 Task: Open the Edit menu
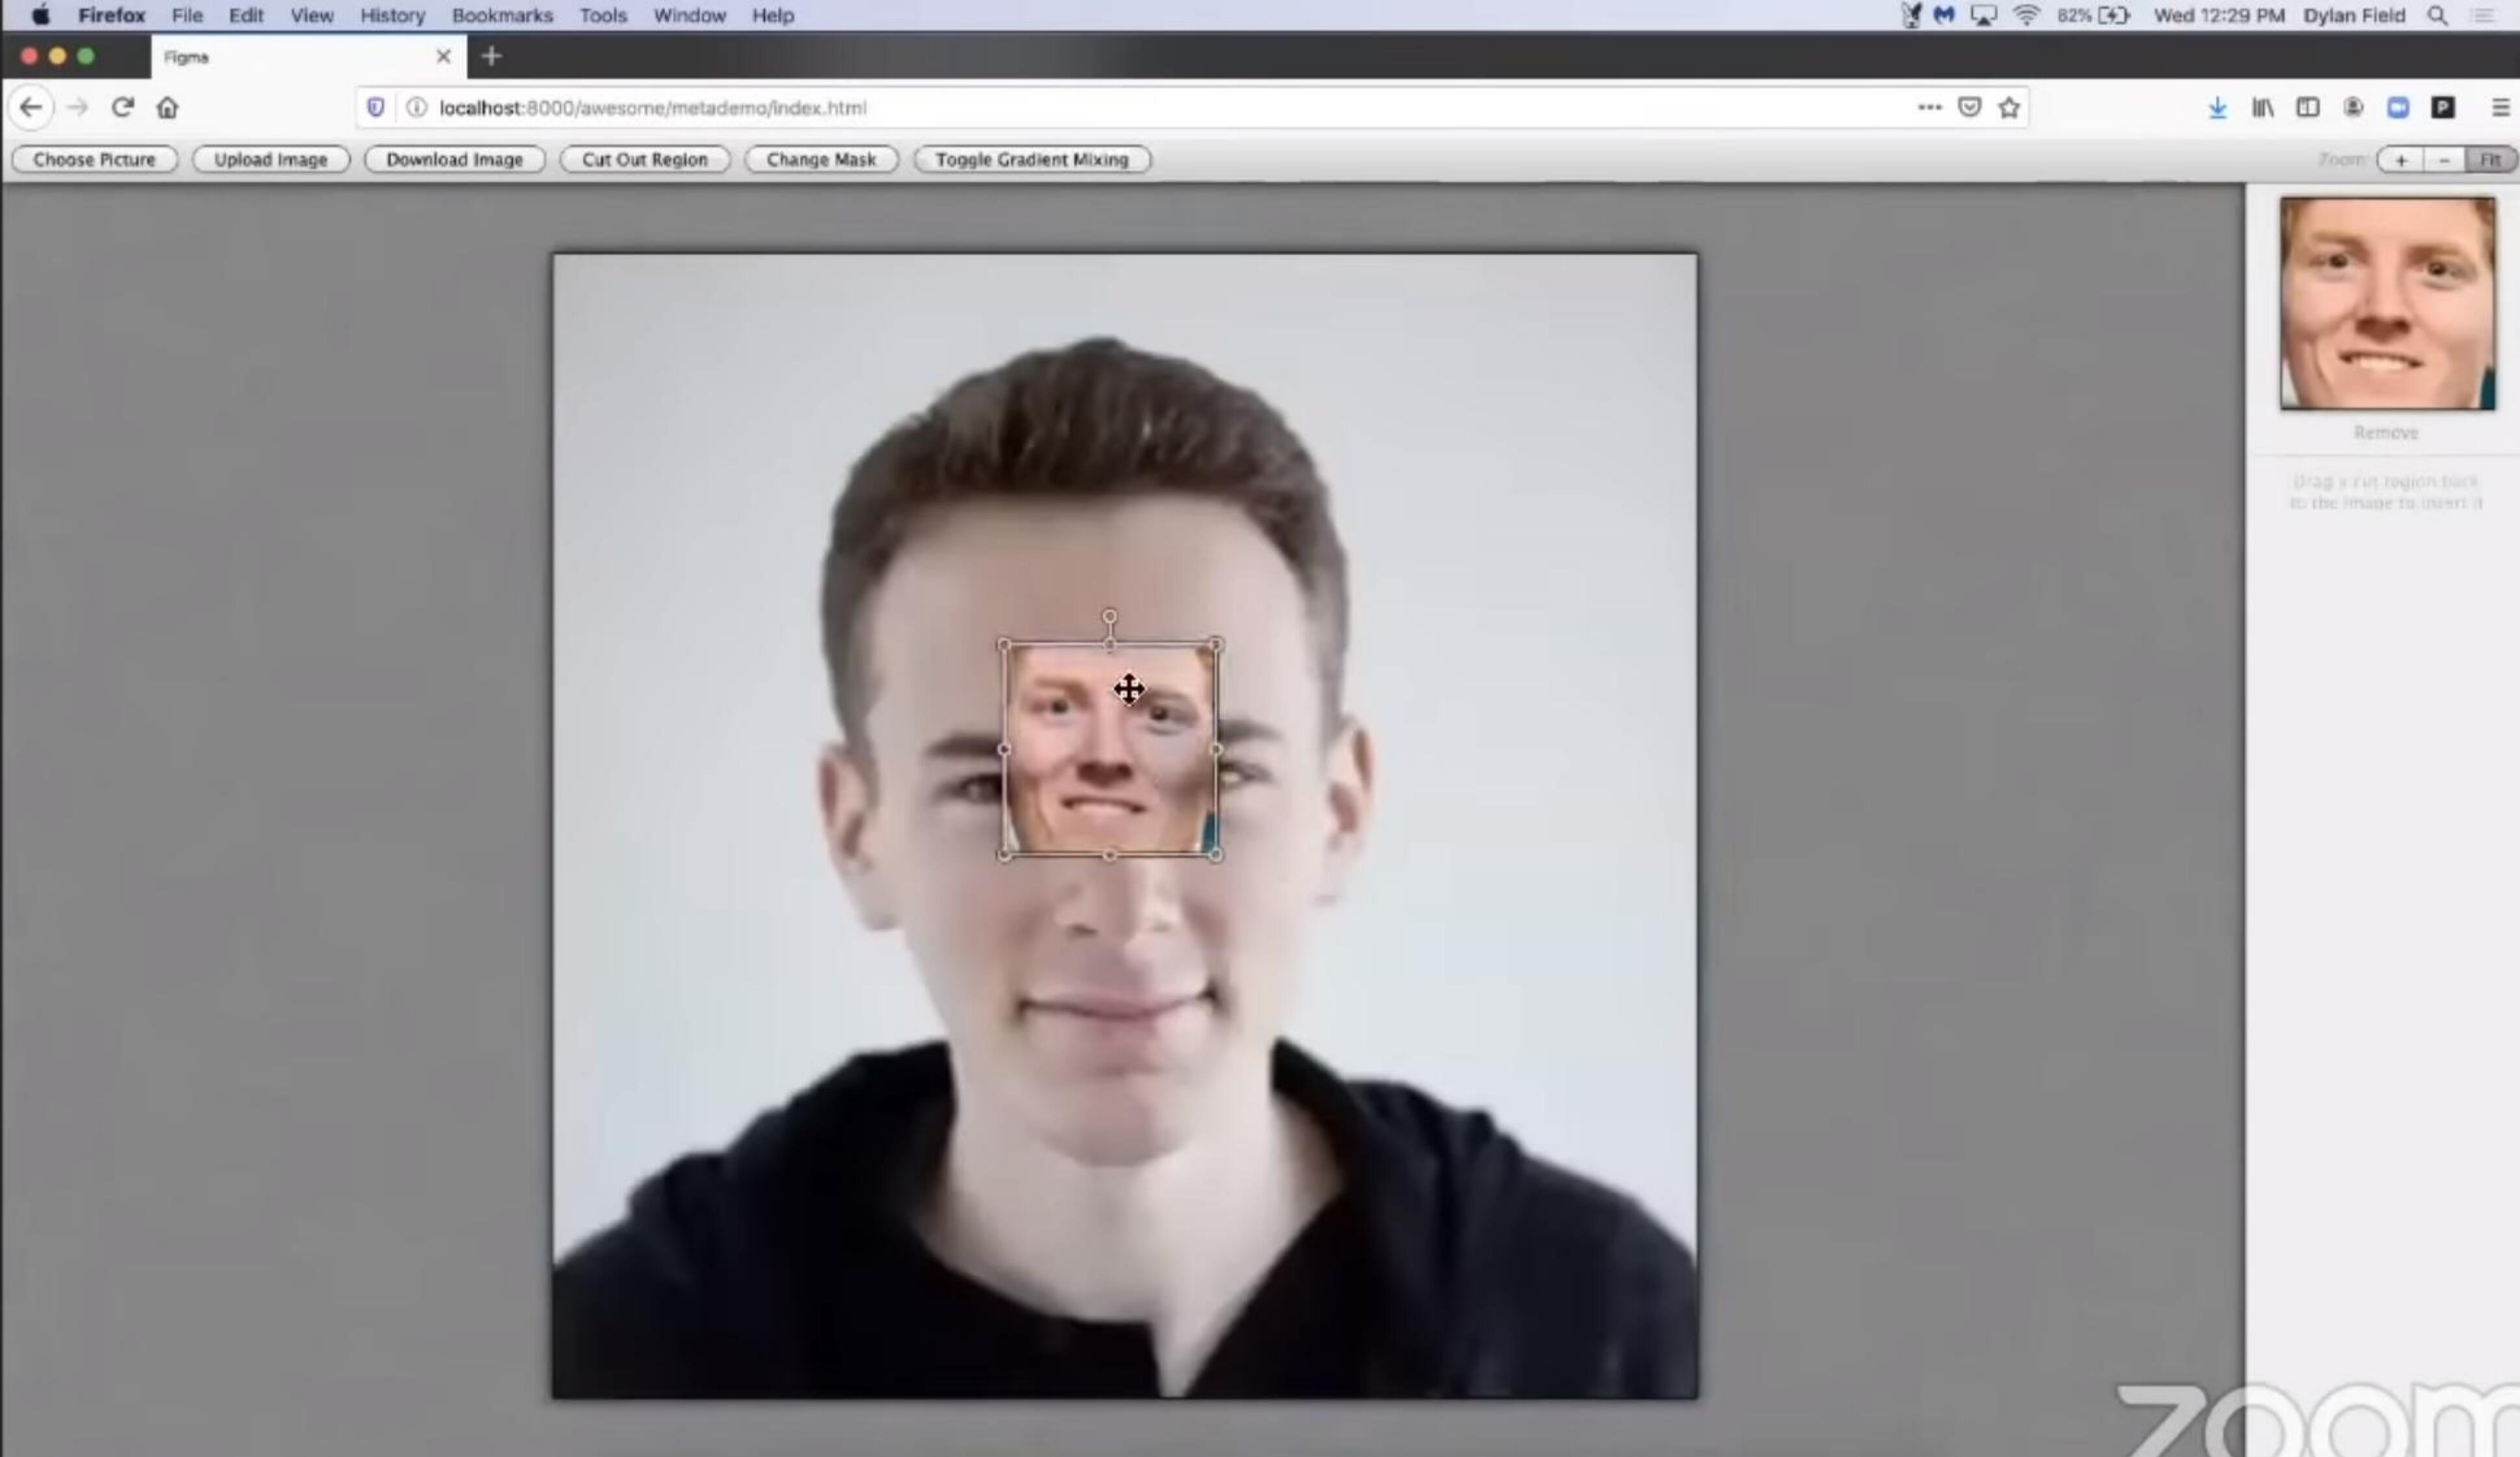point(246,15)
